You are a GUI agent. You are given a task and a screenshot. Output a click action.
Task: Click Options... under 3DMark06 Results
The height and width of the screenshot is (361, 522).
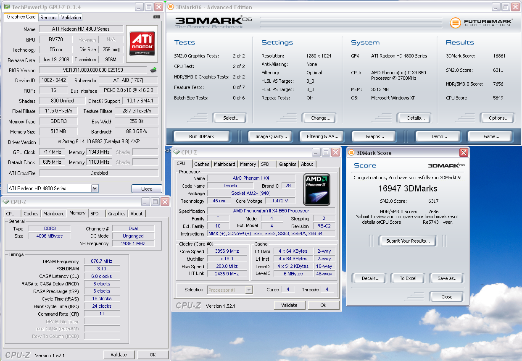click(498, 118)
